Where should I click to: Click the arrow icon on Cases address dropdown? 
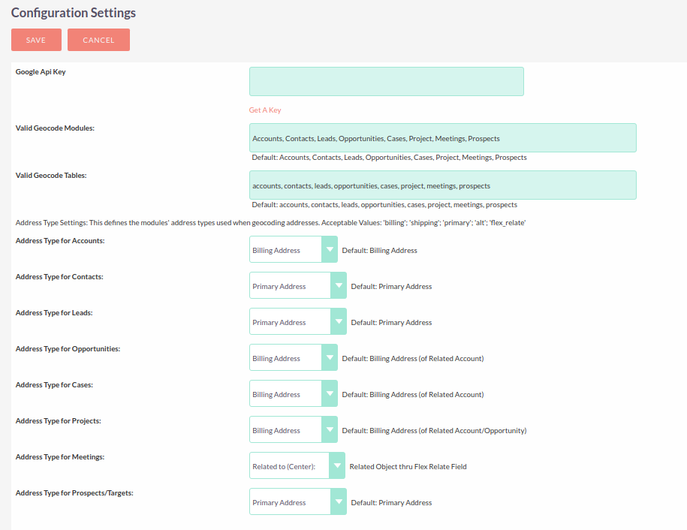tap(329, 394)
